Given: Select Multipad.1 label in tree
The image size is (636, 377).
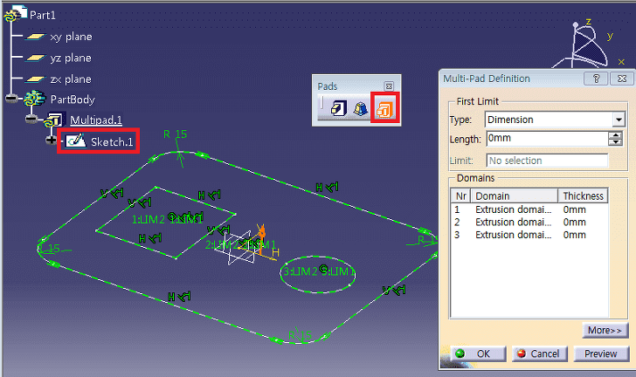Looking at the screenshot, I should click(96, 120).
